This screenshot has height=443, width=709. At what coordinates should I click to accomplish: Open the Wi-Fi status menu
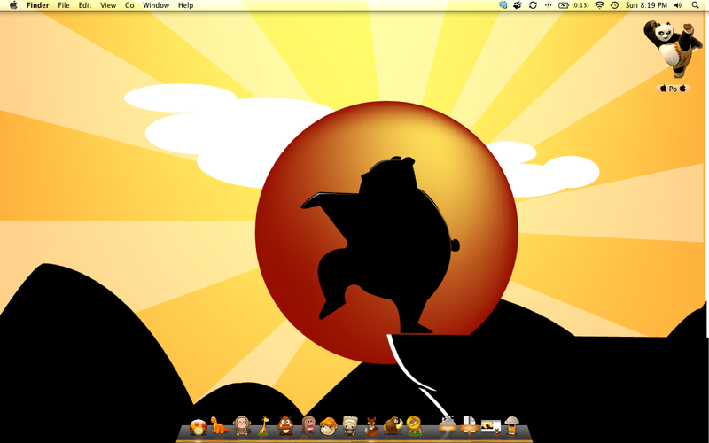point(600,5)
